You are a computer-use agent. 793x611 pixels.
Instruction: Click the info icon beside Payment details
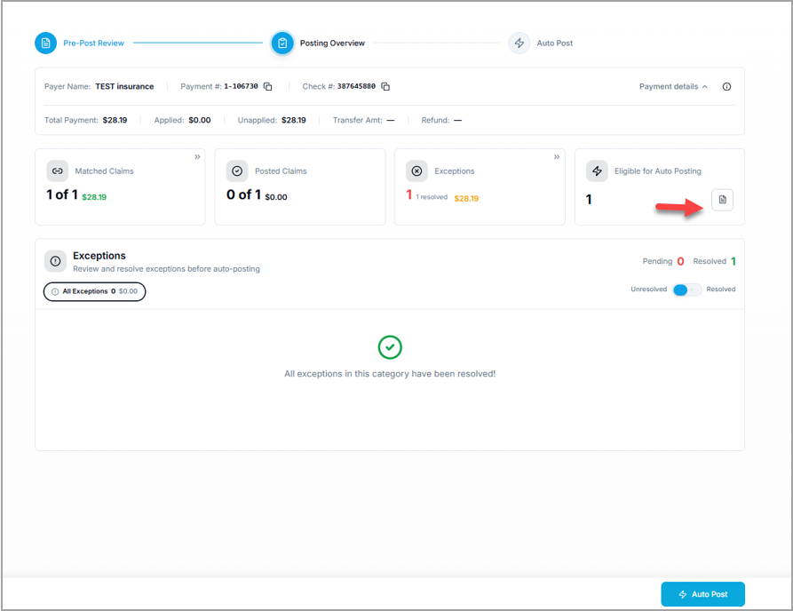[x=726, y=87]
